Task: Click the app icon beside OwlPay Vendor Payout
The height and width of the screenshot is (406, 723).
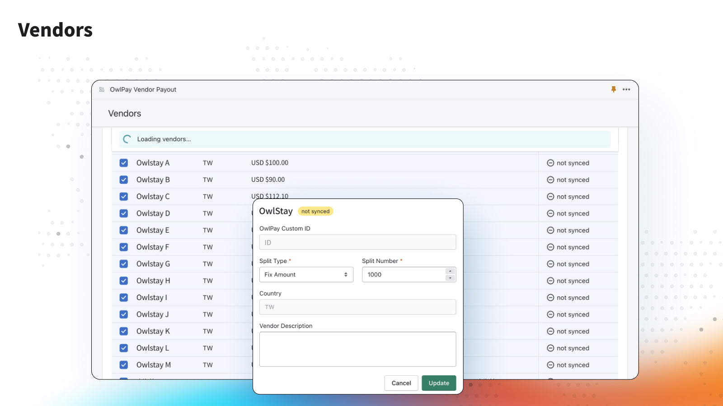Action: point(101,89)
